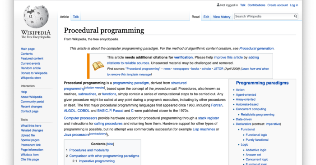
Task: Click the top Talk user link
Action: tap(243, 5)
